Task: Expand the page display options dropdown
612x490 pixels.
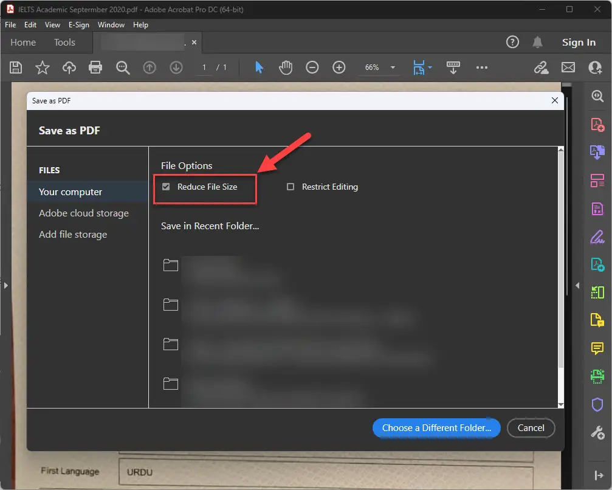Action: pos(428,67)
